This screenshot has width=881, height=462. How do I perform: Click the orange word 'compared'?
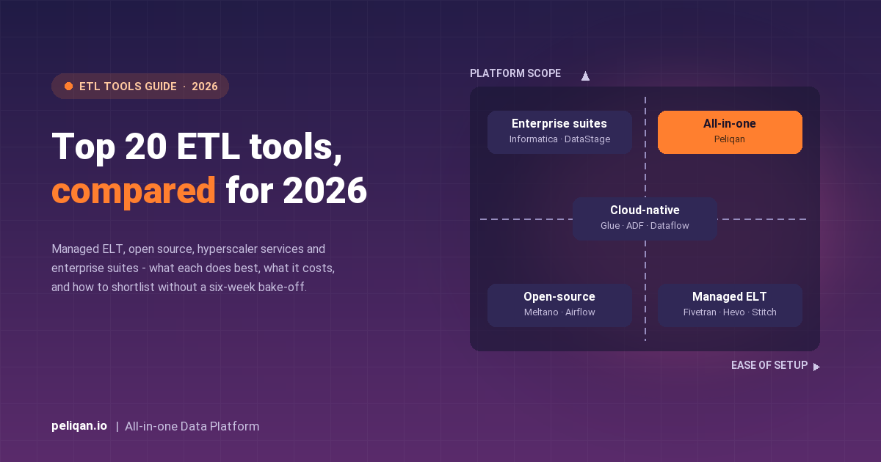tap(134, 191)
